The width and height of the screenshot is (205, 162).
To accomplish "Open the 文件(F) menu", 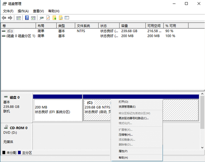I will coord(8,11).
